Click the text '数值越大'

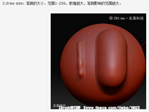(x=76, y=3)
